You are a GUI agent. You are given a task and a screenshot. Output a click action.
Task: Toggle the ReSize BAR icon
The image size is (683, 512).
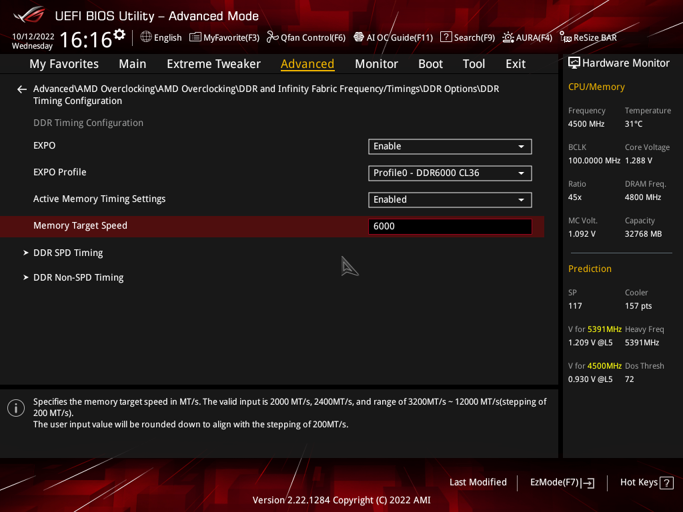(x=566, y=37)
